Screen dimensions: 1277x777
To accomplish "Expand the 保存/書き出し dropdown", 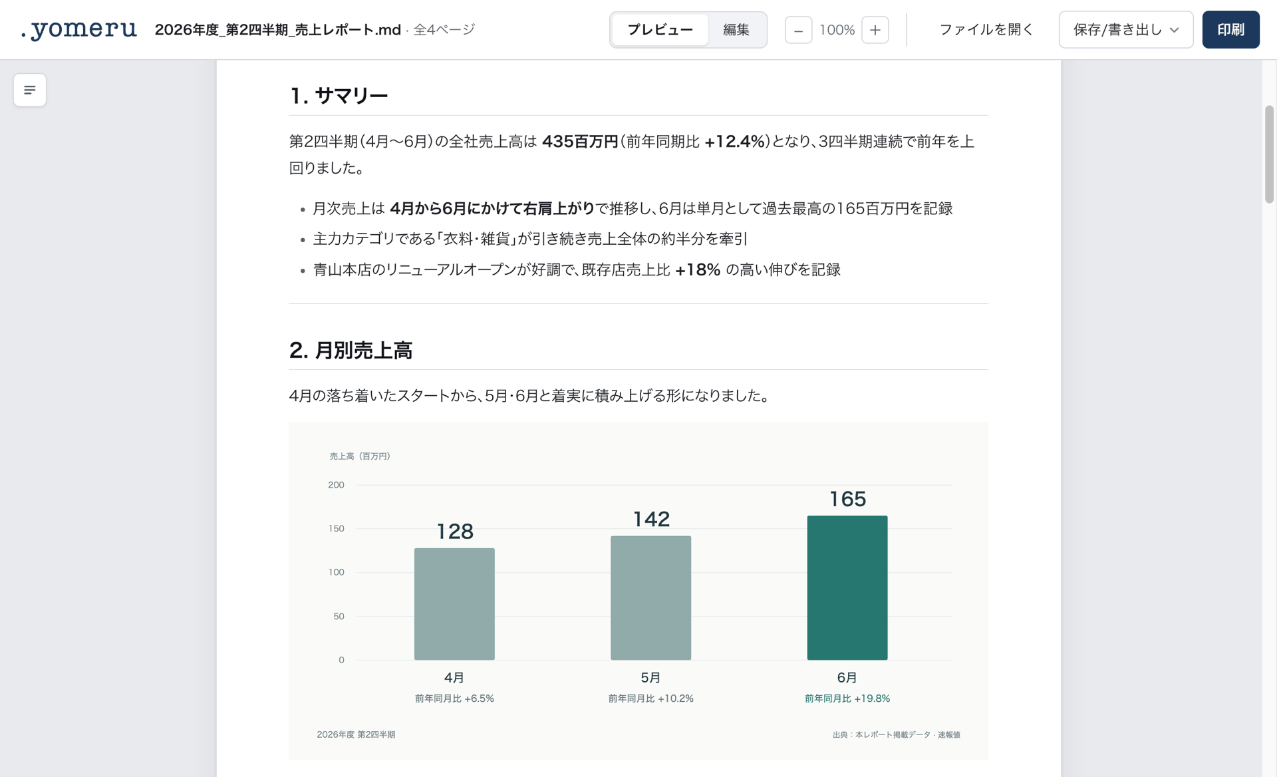I will (1126, 30).
